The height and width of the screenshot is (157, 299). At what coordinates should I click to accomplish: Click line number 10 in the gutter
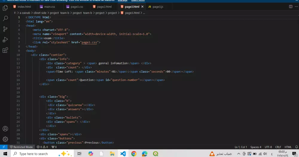(18, 55)
